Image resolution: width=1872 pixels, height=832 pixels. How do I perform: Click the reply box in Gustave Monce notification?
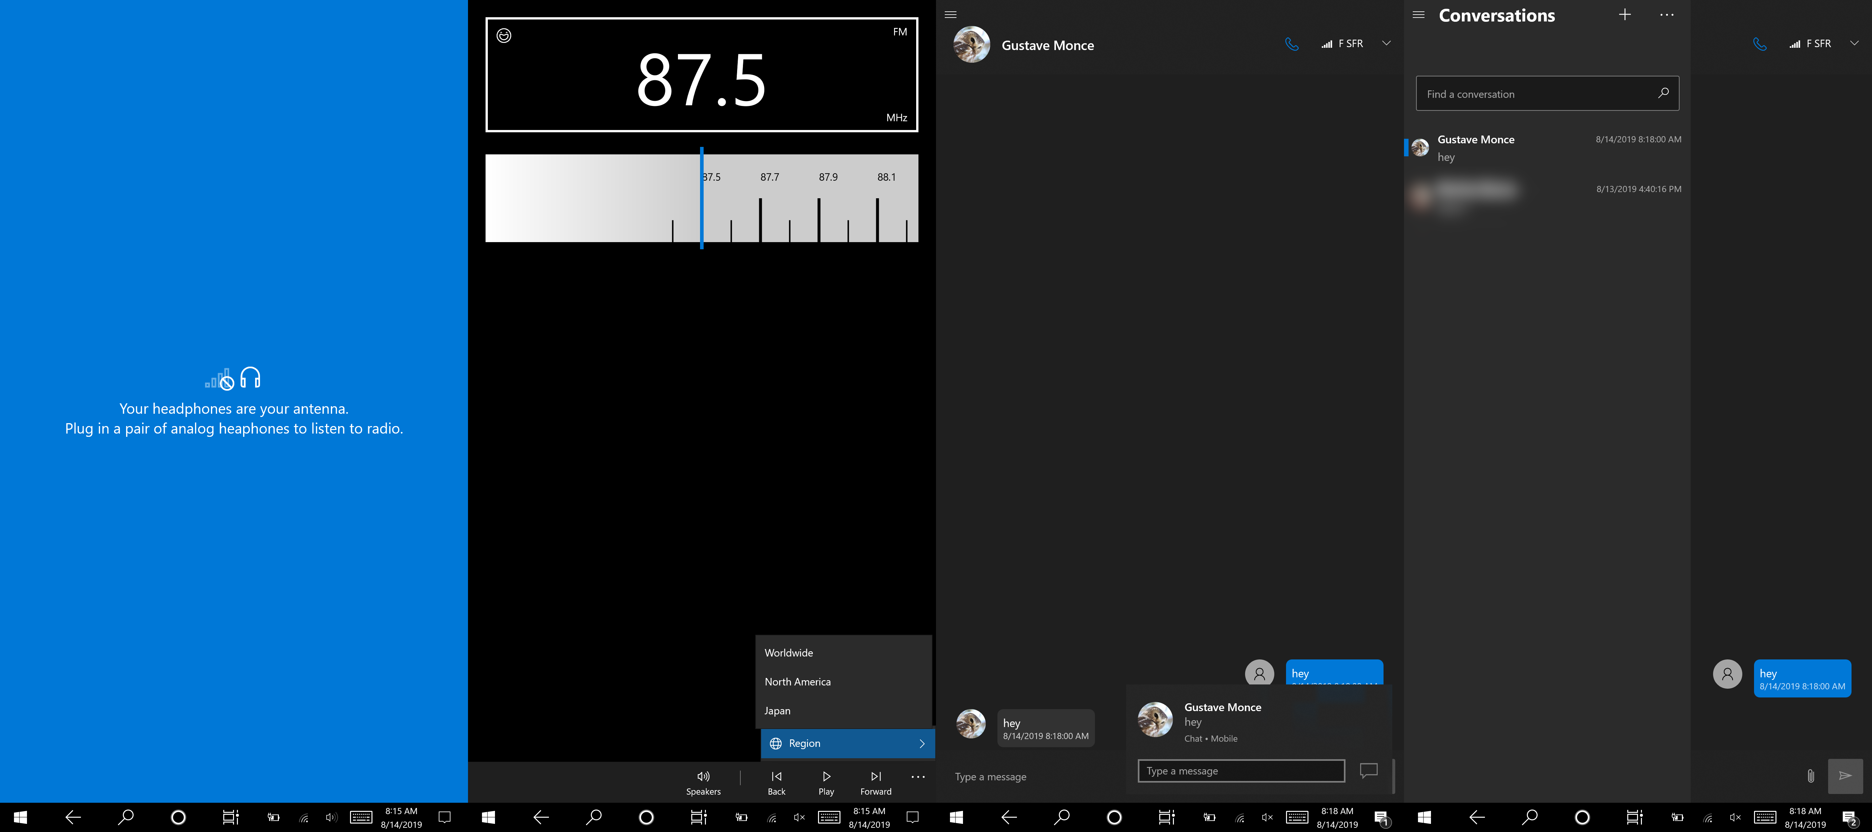click(x=1241, y=771)
